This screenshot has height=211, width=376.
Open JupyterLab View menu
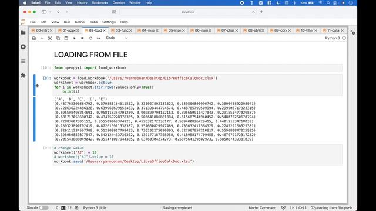pos(55,22)
